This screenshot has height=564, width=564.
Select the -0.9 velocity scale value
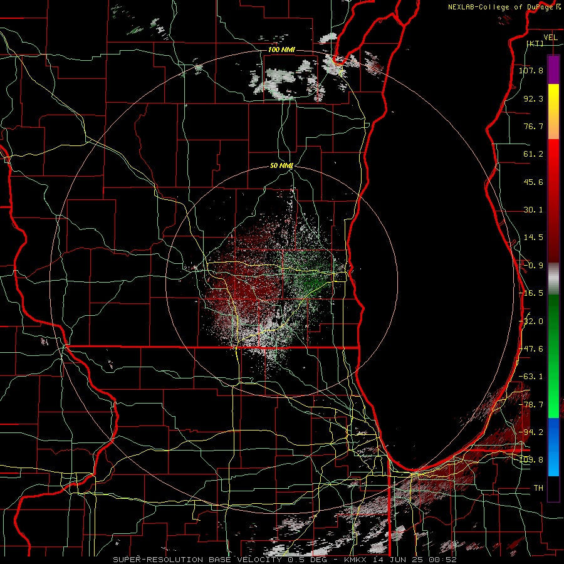(533, 266)
